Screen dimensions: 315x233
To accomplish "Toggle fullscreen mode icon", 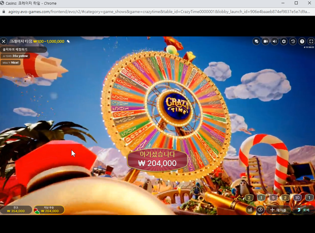I will point(311,41).
